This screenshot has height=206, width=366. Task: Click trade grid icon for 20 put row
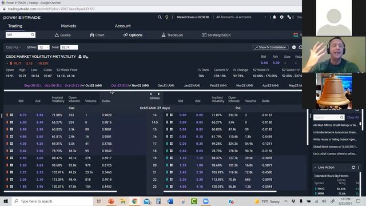(171, 165)
